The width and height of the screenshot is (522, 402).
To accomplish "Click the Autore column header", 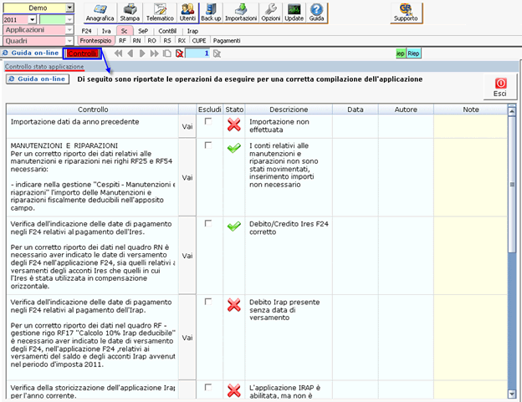I will click(406, 109).
